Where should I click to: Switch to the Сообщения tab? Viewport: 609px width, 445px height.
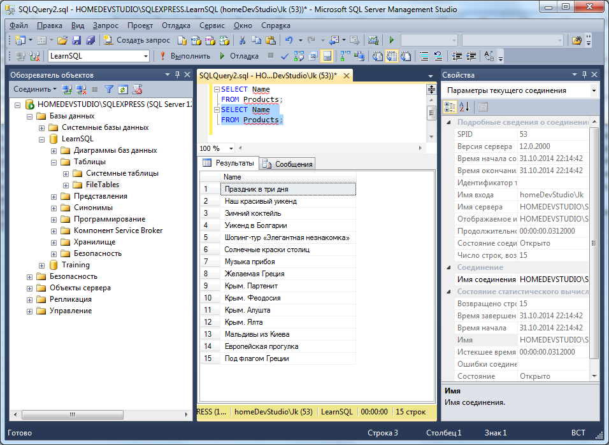[x=288, y=164]
